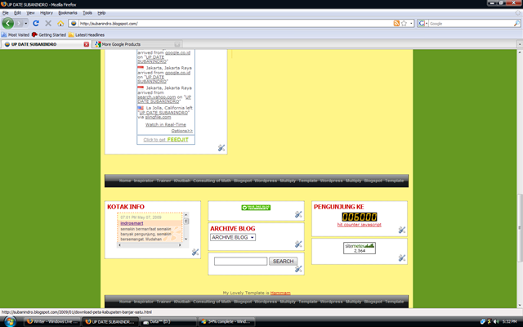Click the wrench icon in the search widget

click(298, 269)
